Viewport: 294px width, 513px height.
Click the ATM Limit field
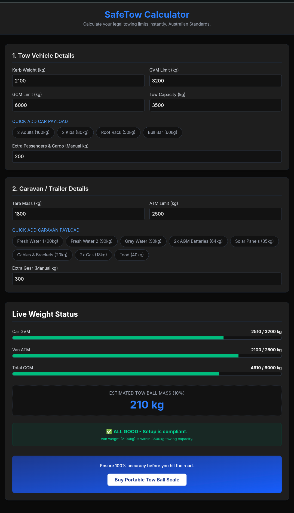pos(216,214)
